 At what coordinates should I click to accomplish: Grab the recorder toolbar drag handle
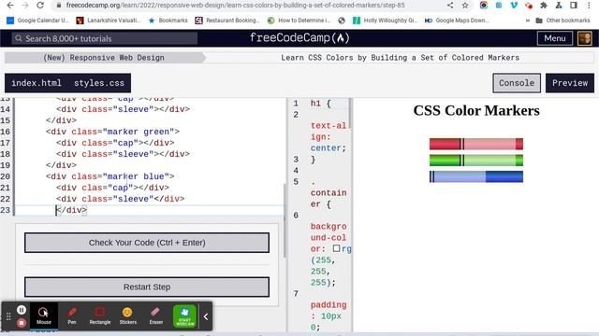8,316
